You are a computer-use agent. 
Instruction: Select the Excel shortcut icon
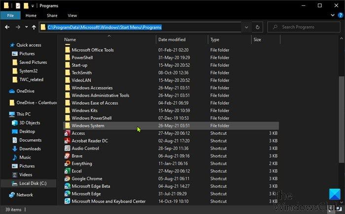68,171
